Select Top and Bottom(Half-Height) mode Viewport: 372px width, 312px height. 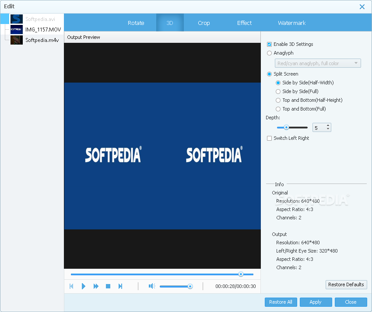[x=278, y=101]
